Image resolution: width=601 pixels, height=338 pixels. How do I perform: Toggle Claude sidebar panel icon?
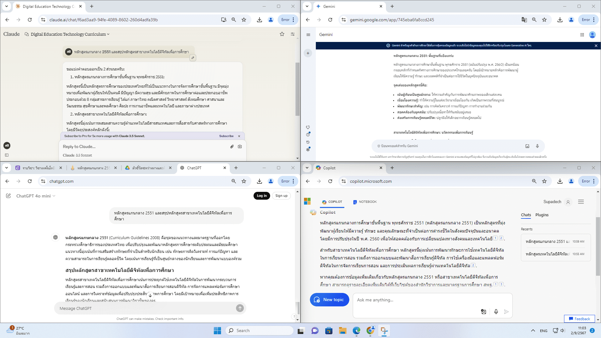pyautogui.click(x=7, y=155)
